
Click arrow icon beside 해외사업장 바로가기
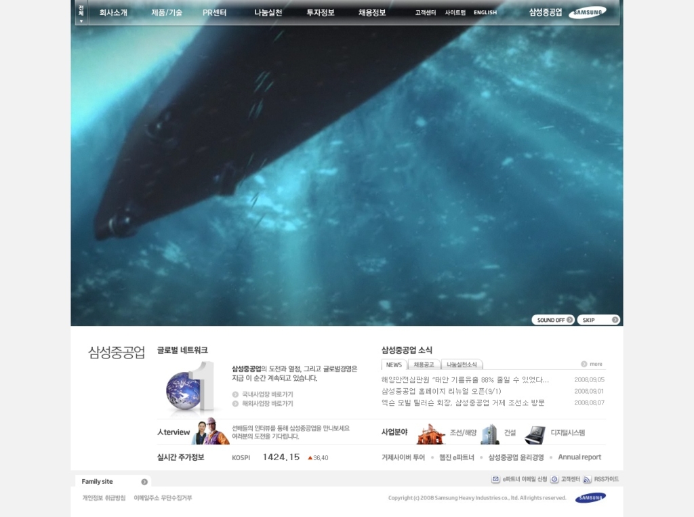(x=235, y=404)
